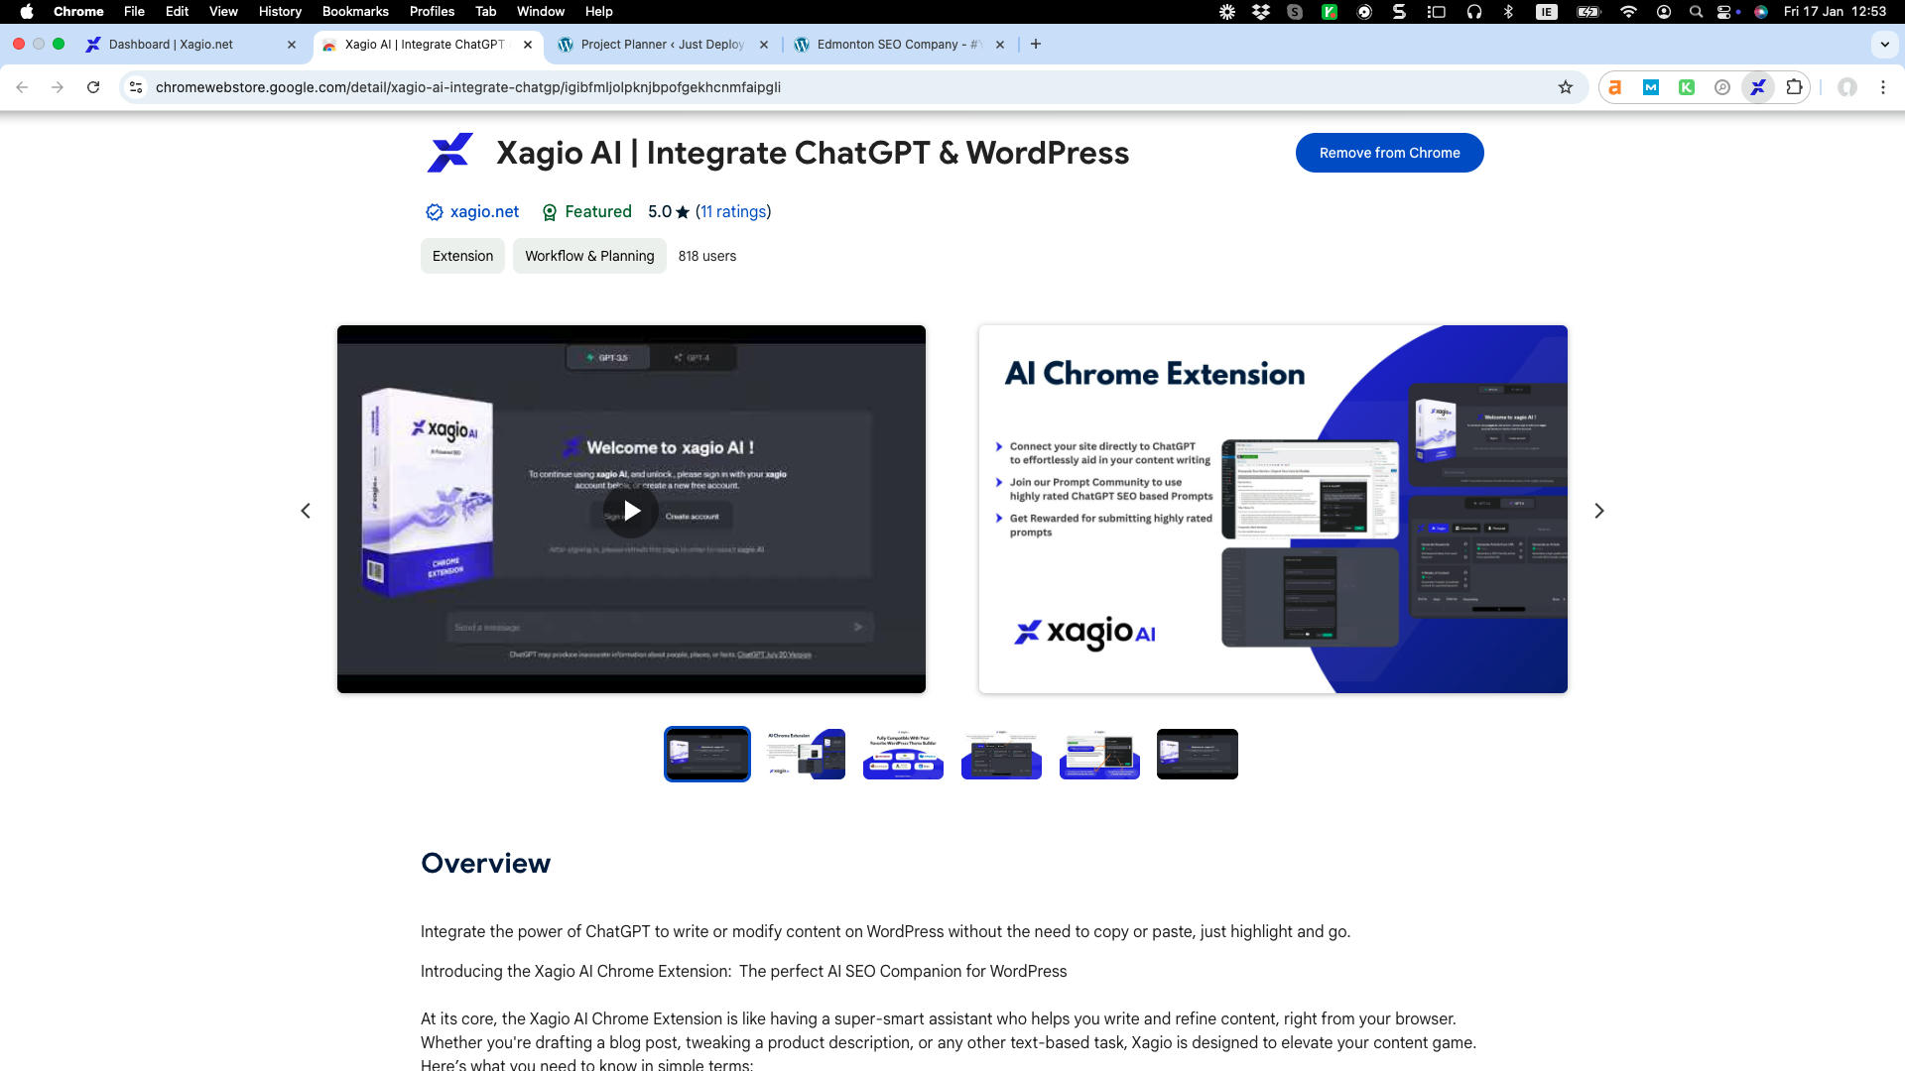Click the Xagio extension icon in toolbar
The height and width of the screenshot is (1071, 1905).
pyautogui.click(x=1757, y=87)
